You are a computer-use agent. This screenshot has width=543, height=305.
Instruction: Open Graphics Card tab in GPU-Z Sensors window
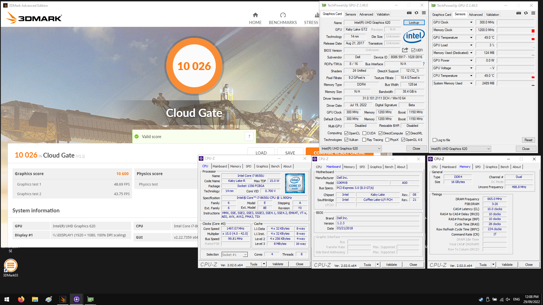tap(441, 15)
